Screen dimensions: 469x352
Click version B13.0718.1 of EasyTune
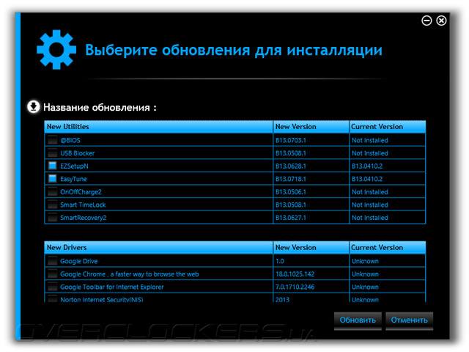pos(291,179)
